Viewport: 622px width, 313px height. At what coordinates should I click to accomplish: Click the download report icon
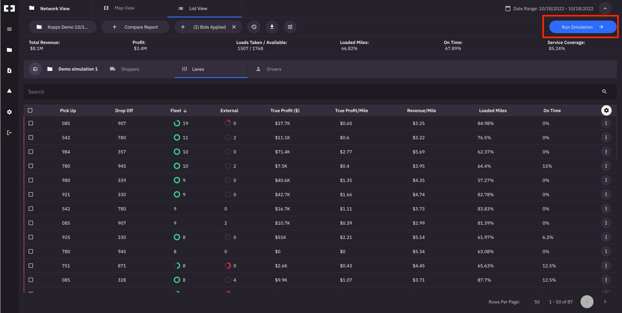[272, 27]
